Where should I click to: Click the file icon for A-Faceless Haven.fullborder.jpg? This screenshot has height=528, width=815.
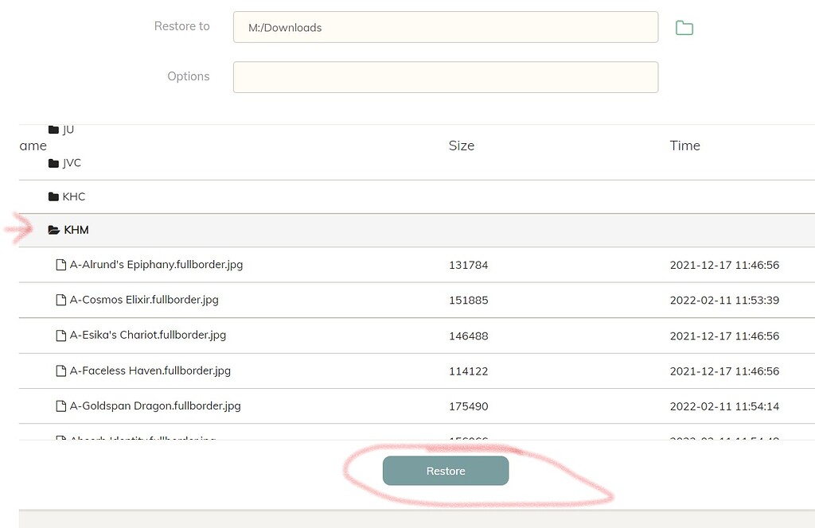[61, 371]
